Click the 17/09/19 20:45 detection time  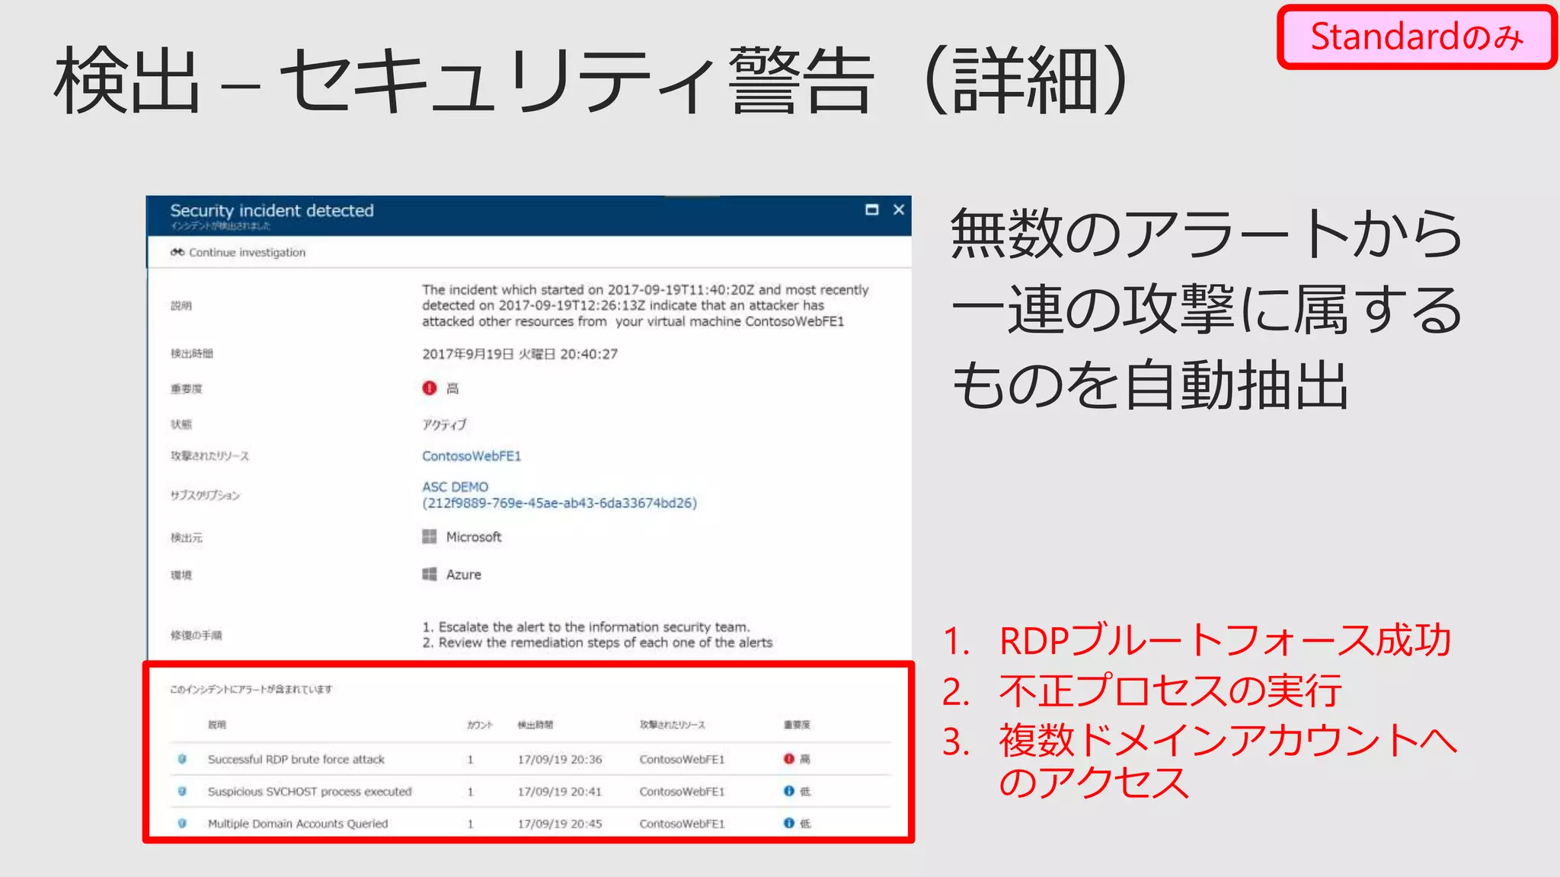click(x=560, y=824)
